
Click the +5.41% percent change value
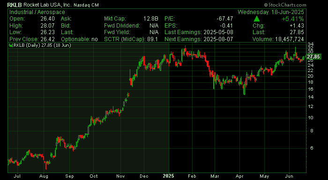(x=293, y=19)
